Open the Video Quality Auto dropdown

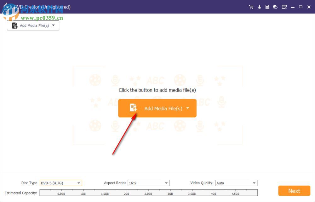click(236, 183)
